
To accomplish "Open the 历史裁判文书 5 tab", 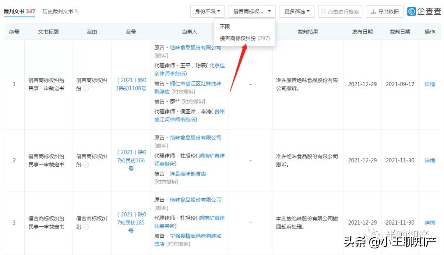I will coord(60,11).
